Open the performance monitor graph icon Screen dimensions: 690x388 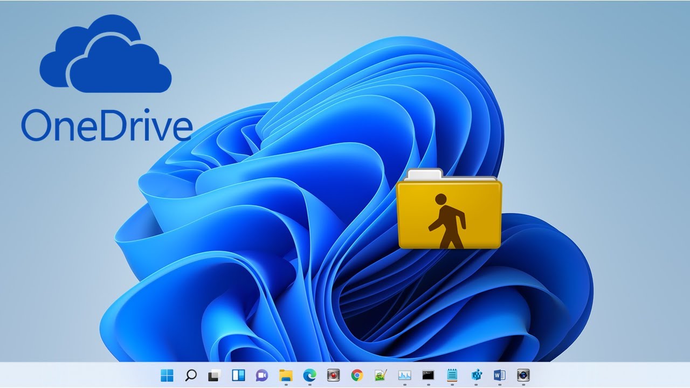[405, 375]
